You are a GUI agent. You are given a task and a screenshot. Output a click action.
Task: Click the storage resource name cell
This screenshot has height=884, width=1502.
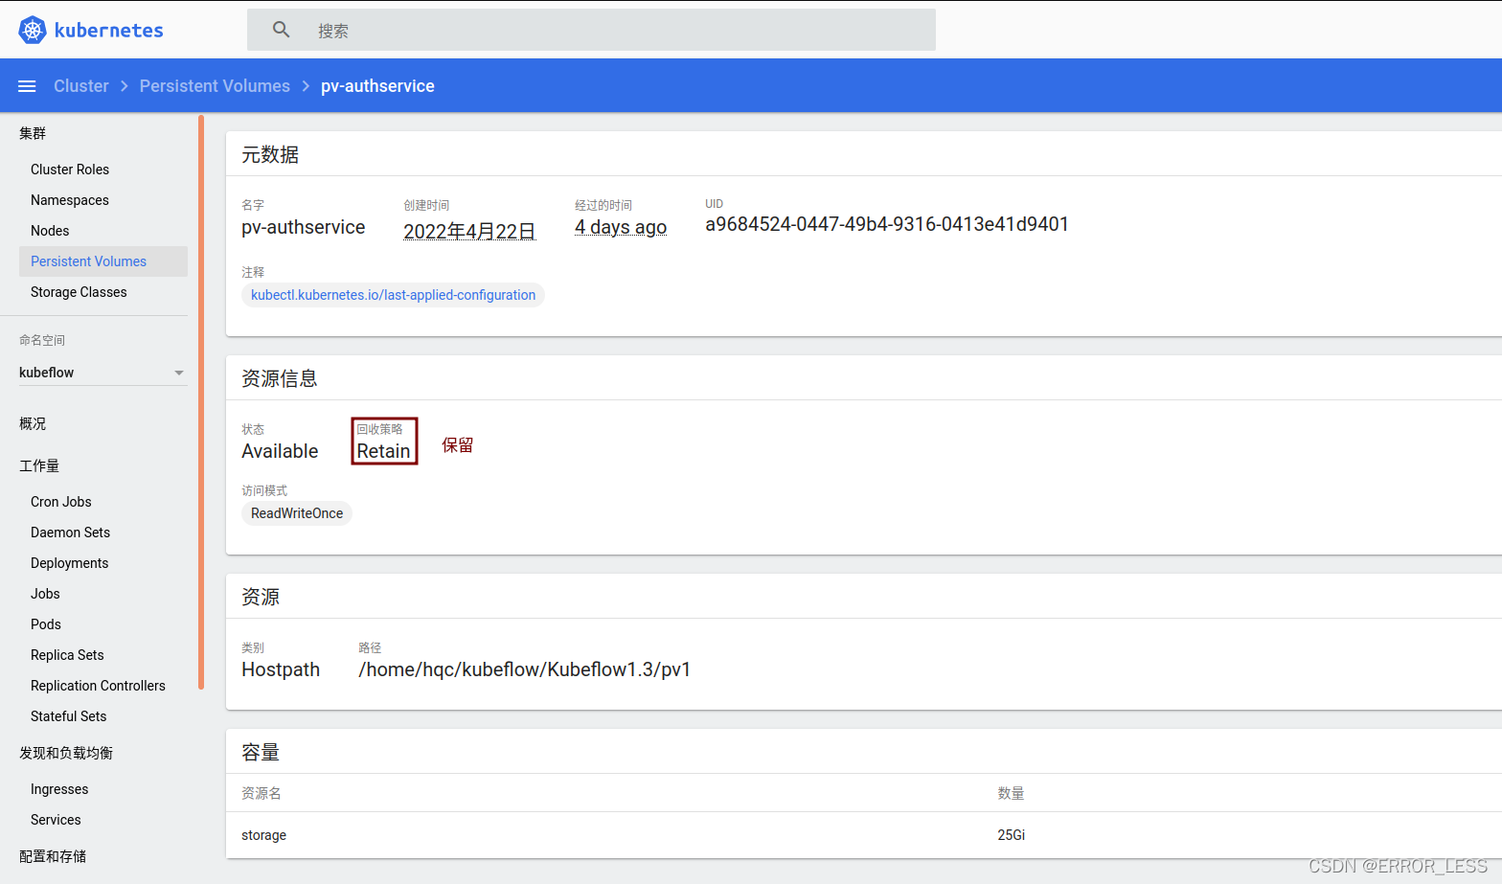pyautogui.click(x=264, y=835)
